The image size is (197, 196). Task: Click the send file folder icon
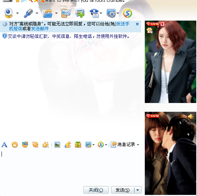coord(48,13)
